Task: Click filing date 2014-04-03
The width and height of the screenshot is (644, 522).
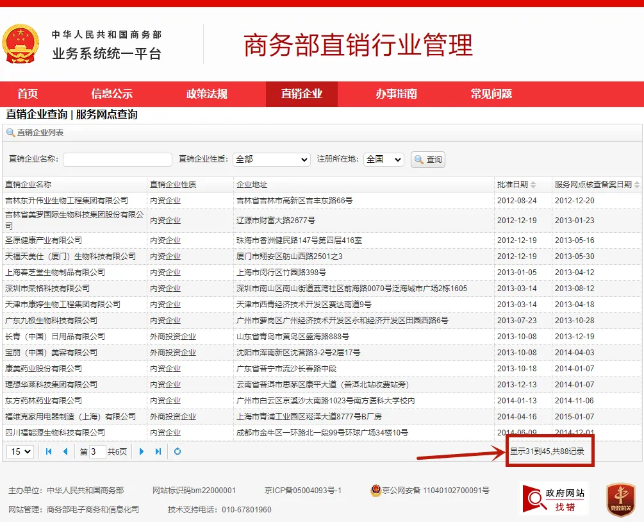Action: point(575,353)
